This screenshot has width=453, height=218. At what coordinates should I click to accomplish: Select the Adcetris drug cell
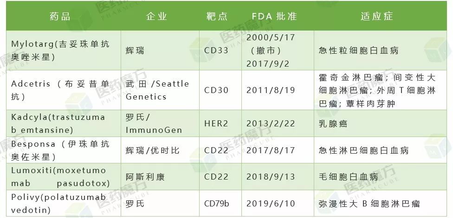click(63, 90)
